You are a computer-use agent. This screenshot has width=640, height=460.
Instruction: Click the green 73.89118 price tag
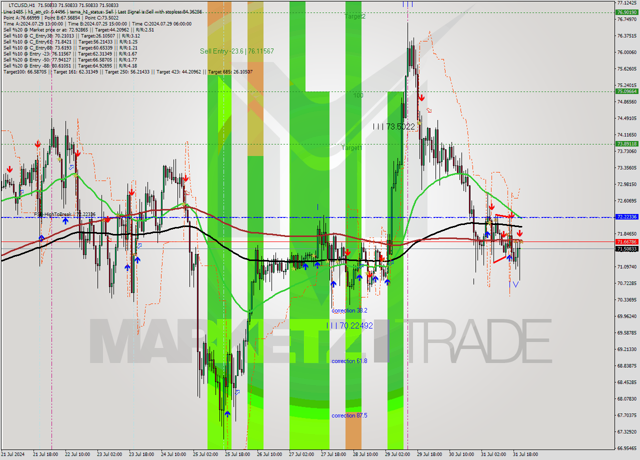[x=627, y=143]
